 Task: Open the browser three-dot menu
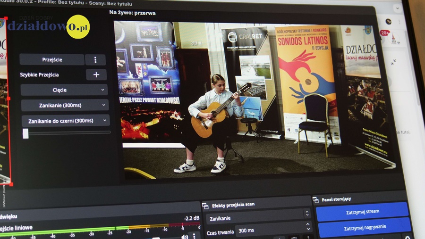click(x=399, y=22)
